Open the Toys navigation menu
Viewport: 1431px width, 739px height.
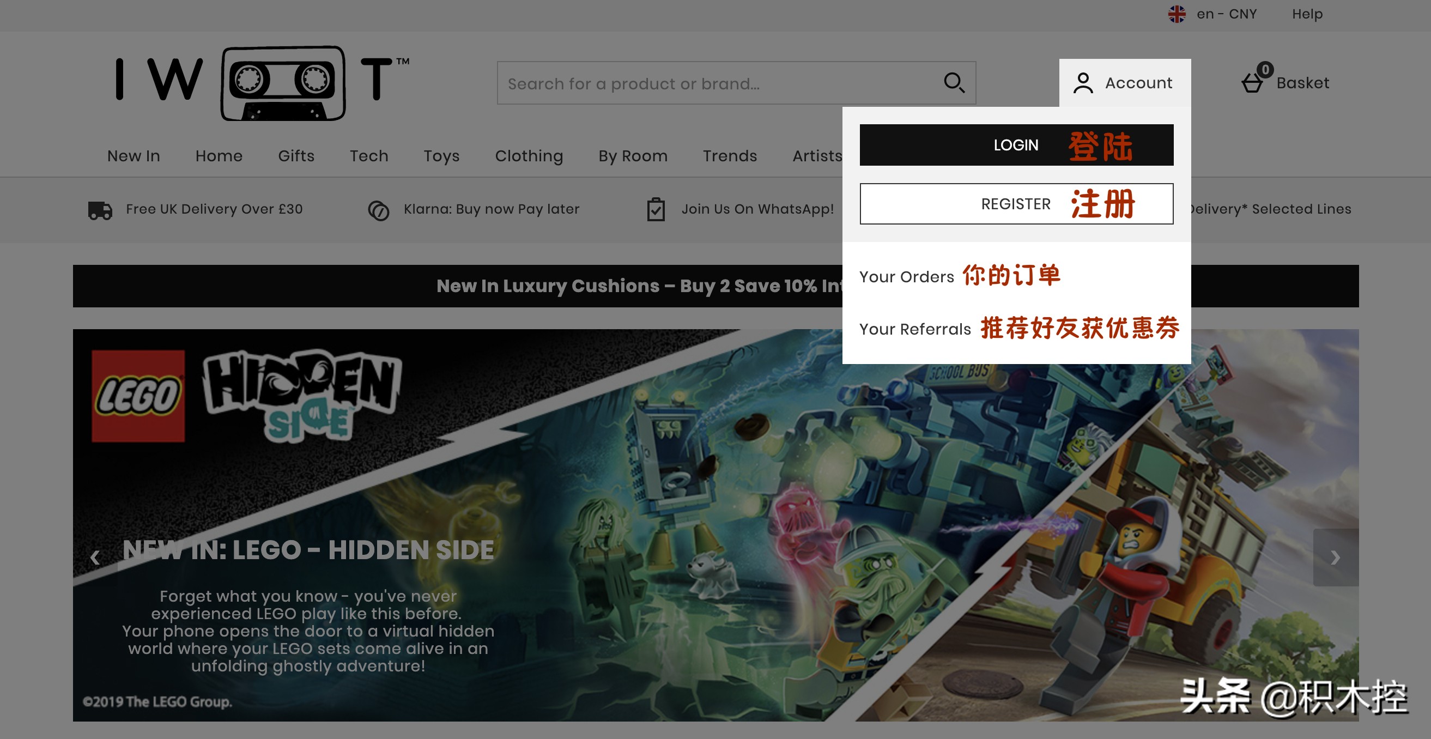[x=441, y=156]
